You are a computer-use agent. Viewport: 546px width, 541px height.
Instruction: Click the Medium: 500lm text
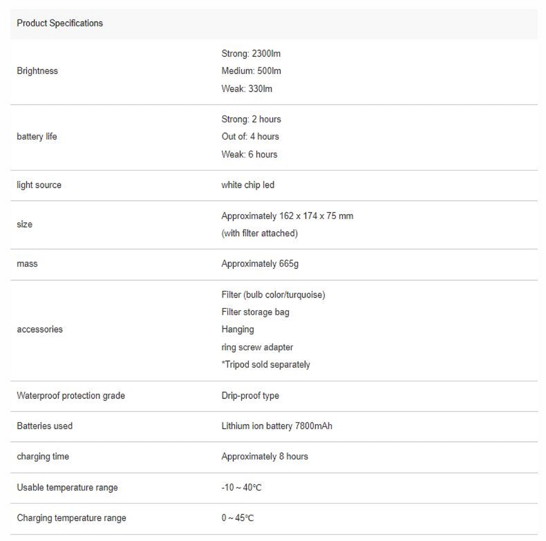pyautogui.click(x=251, y=71)
